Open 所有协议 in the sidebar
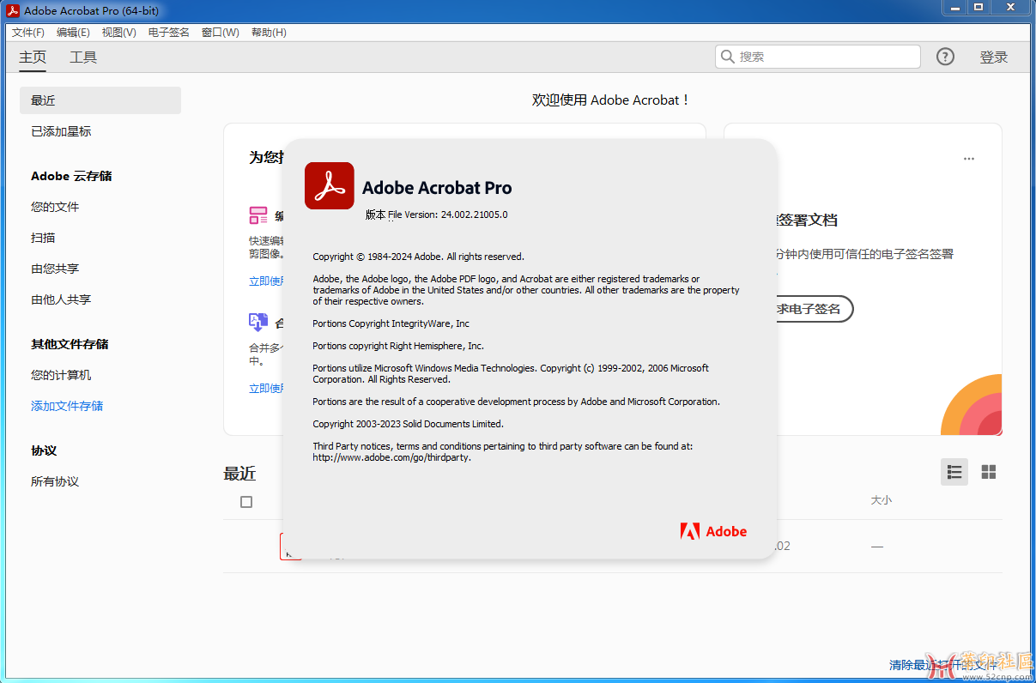1036x683 pixels. click(x=55, y=481)
